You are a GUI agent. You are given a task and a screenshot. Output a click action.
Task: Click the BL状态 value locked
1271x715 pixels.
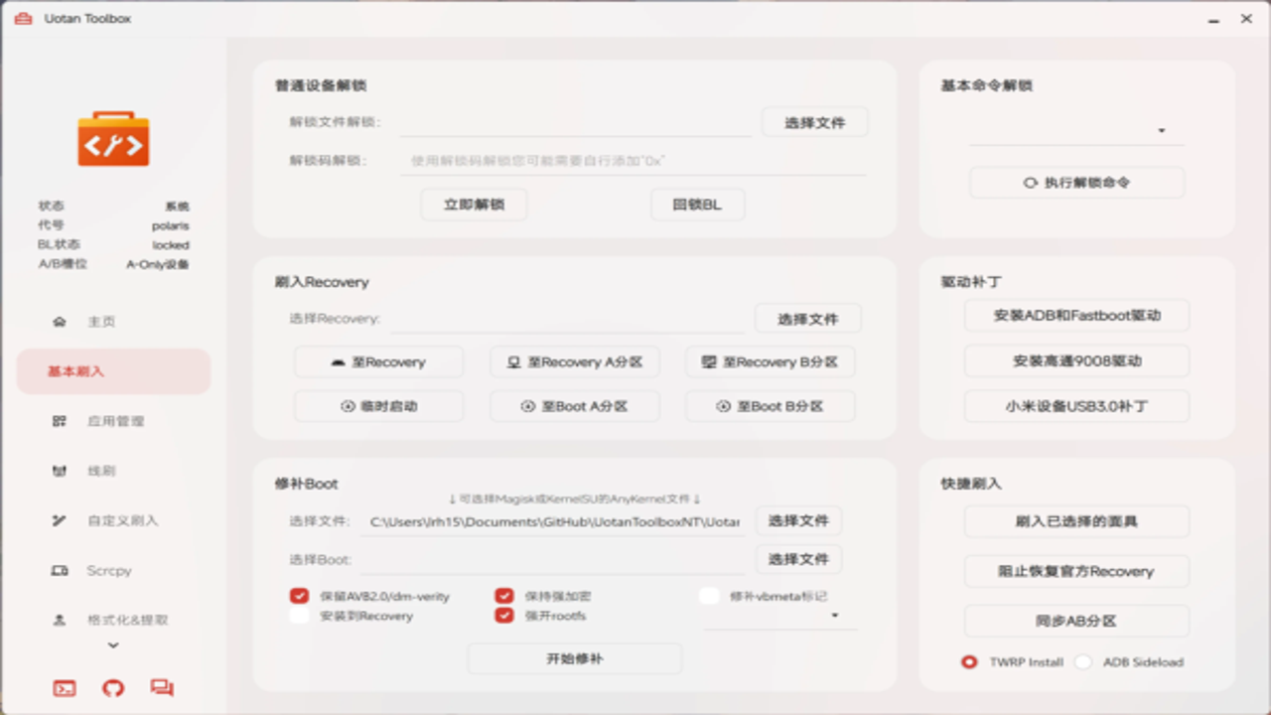click(x=170, y=244)
